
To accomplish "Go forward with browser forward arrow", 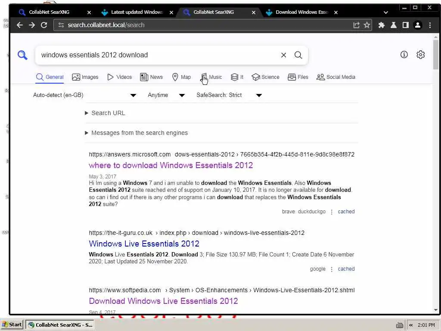I will pyautogui.click(x=32, y=25).
